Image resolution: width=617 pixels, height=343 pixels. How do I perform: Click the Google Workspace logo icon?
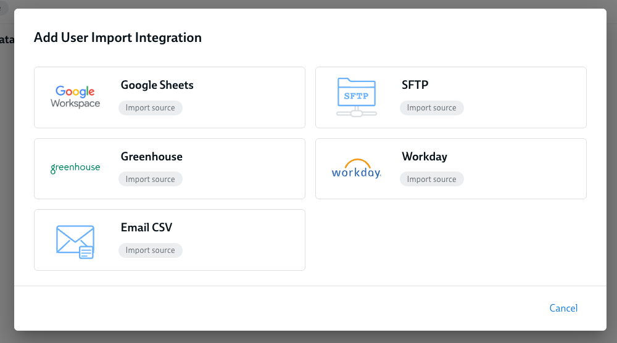[x=75, y=97]
